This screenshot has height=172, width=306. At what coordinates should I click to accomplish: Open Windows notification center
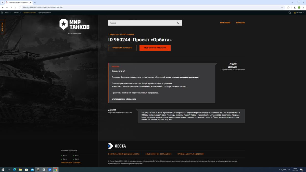301,169
